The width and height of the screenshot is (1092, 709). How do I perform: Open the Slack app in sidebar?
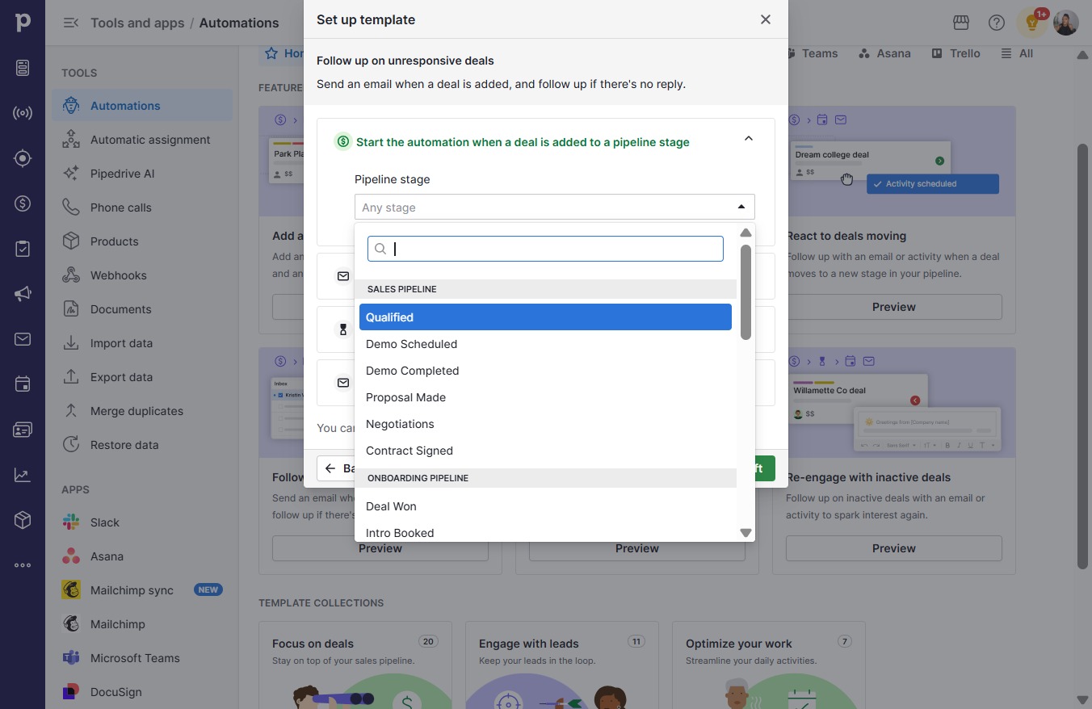(142, 522)
